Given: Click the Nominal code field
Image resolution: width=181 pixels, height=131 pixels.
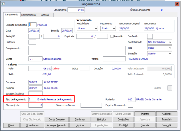Looking at the screenshot, I should coord(35,88).
